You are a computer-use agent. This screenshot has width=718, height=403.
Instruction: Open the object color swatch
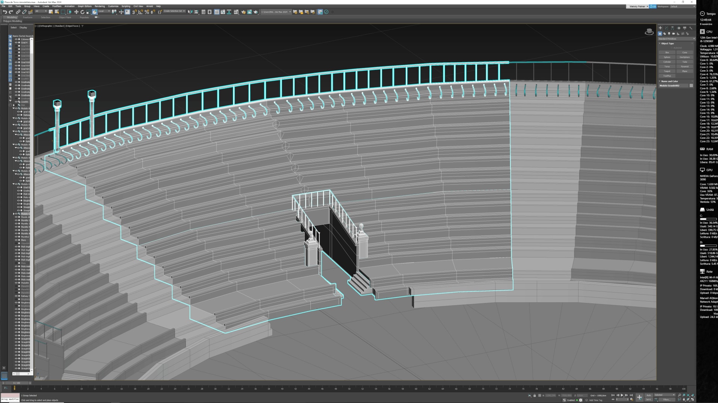[691, 86]
